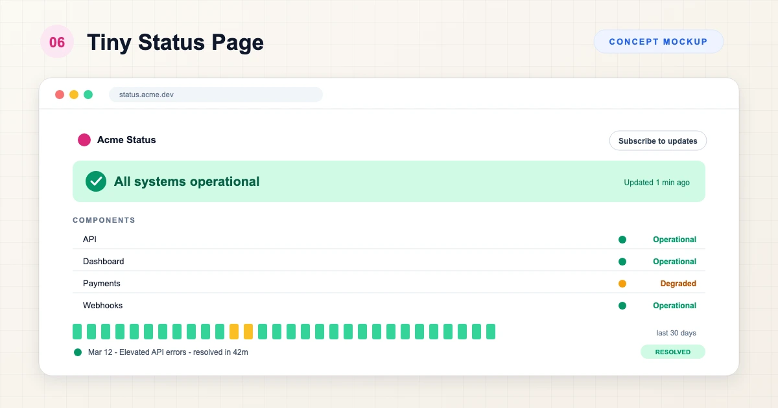
Task: Click the Operational label for API
Action: (x=674, y=240)
